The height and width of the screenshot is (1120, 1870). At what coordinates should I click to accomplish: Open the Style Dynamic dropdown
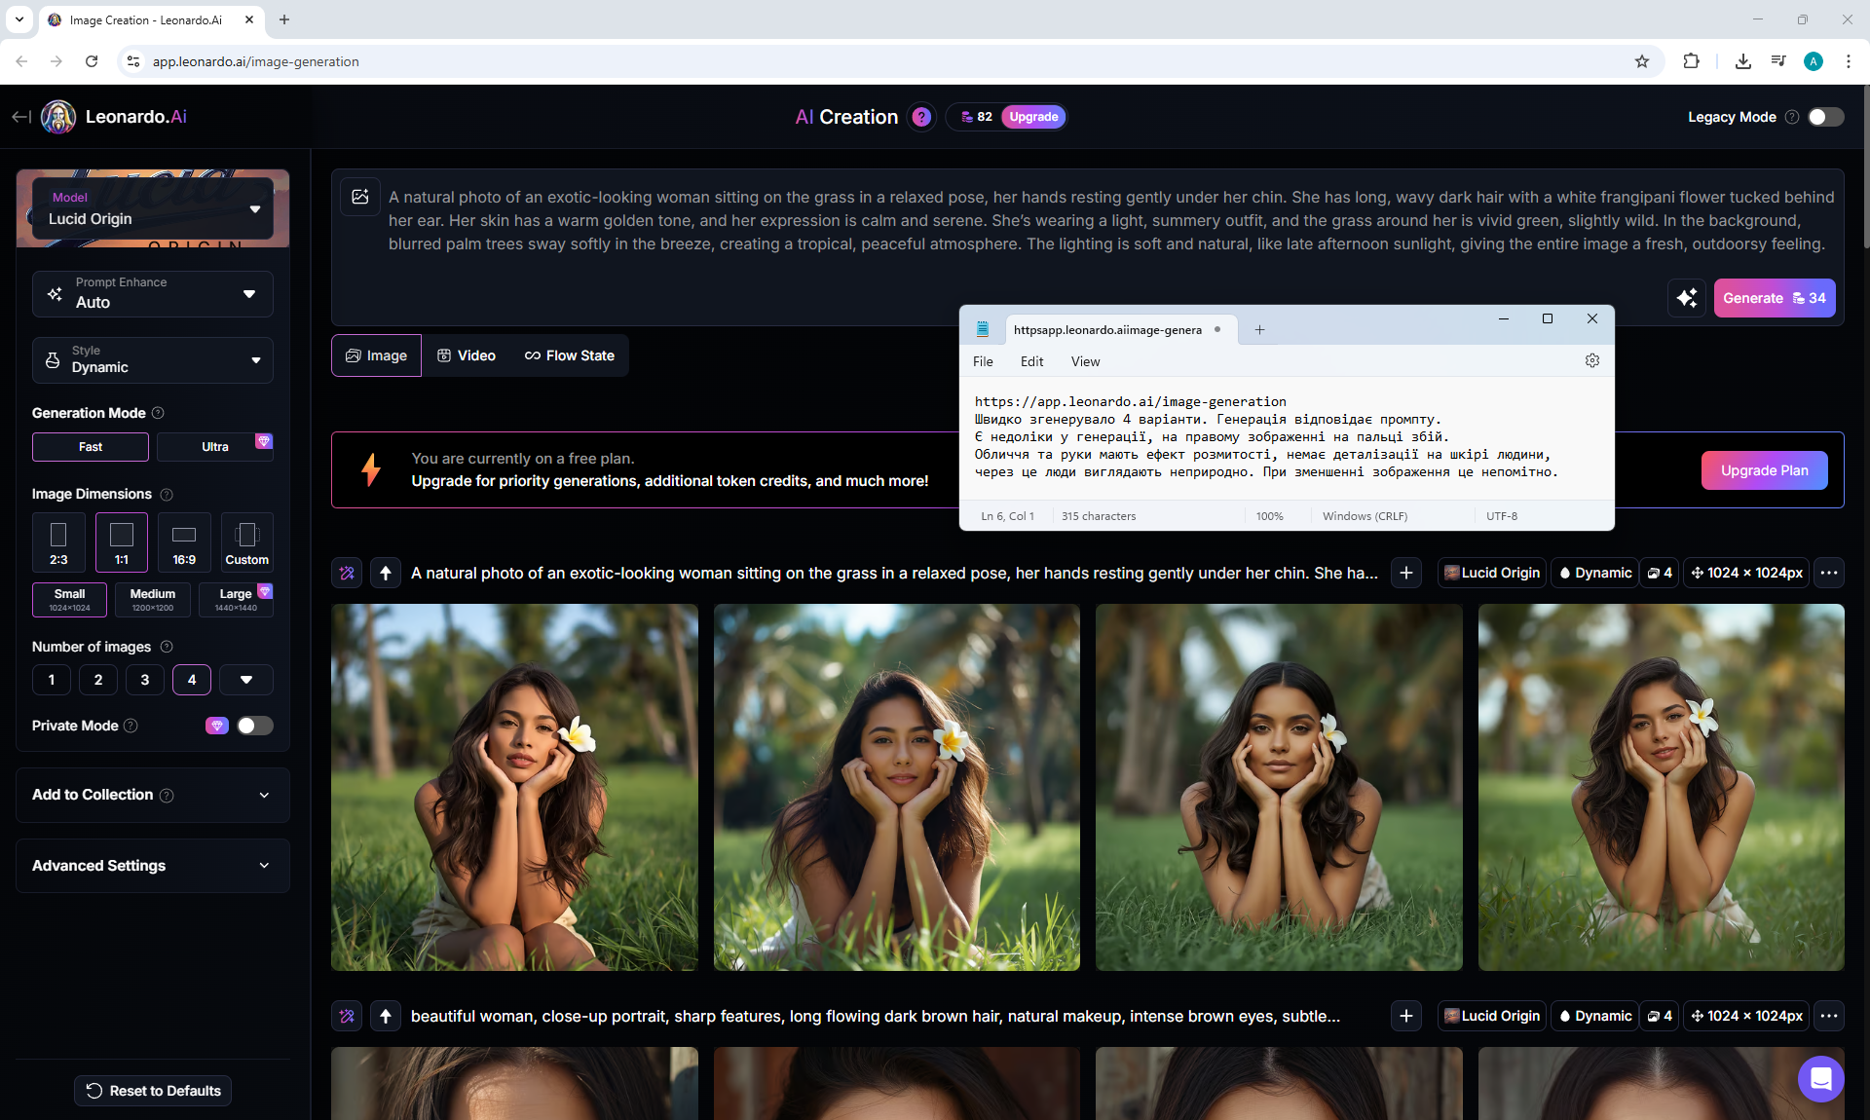153,359
